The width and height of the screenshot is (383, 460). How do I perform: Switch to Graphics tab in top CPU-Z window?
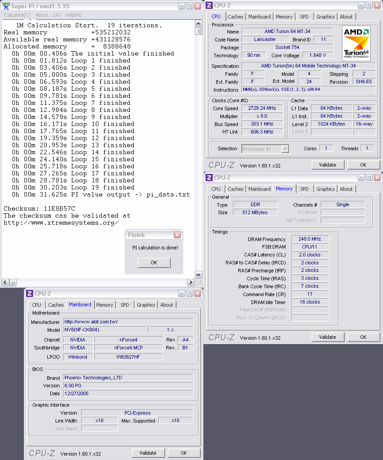coord(325,17)
